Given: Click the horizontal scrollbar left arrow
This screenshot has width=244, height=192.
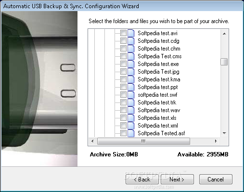Looking at the screenshot, I should click(x=92, y=141).
